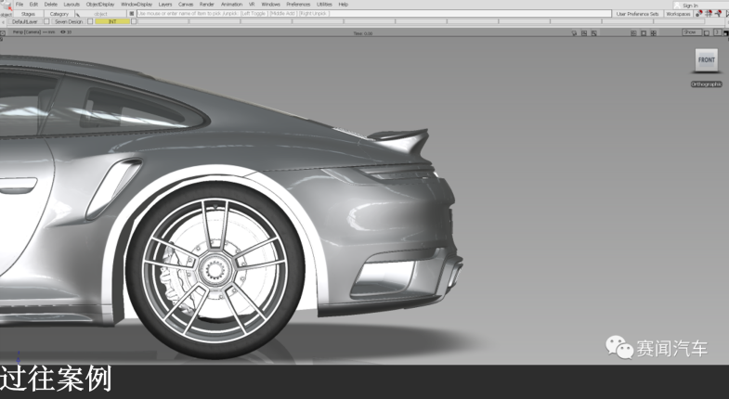Screen dimensions: 729x399
Task: Open the ObjectDisplay menu
Action: point(100,5)
